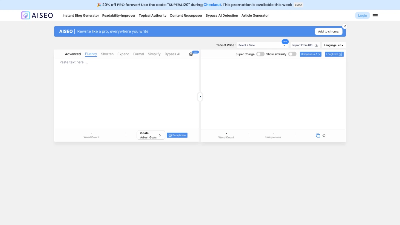Screen dimensions: 400x225
Task: Toggle the Super Charge switch
Action: click(260, 54)
